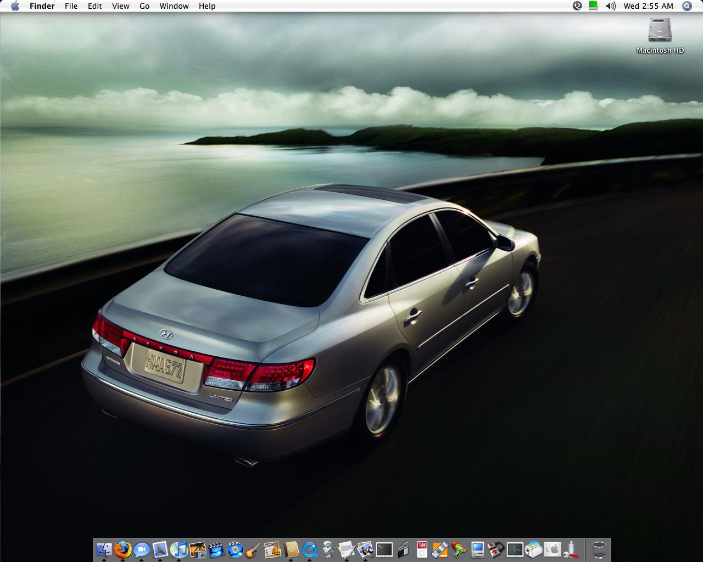Open Finder from the Dock
This screenshot has height=562, width=703.
[x=104, y=549]
